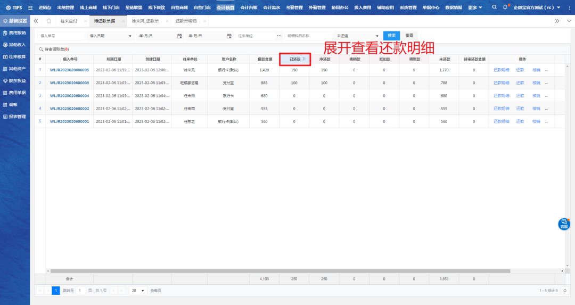Expand the 已还款 column header arrow
This screenshot has width=575, height=305.
304,59
